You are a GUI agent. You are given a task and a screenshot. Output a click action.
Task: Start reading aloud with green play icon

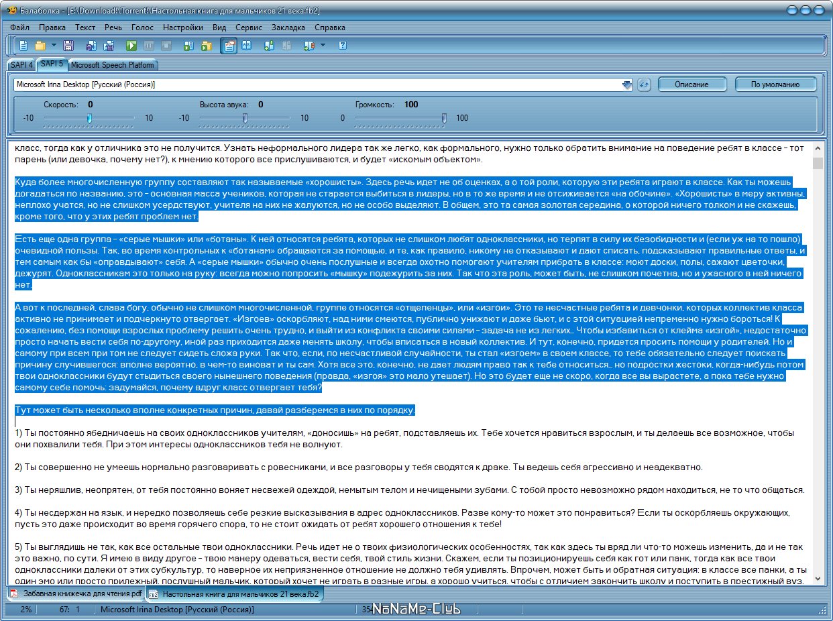[131, 46]
